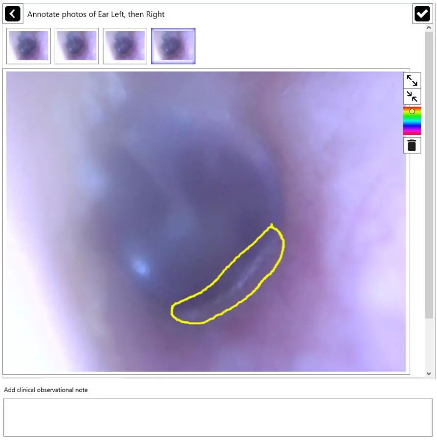437x440 pixels.
Task: Toggle the completion checkmark in the corner
Action: click(423, 13)
